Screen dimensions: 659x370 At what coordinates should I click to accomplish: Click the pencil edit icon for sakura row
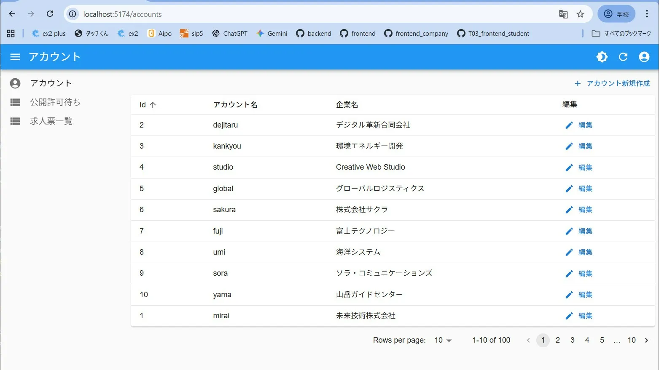569,210
